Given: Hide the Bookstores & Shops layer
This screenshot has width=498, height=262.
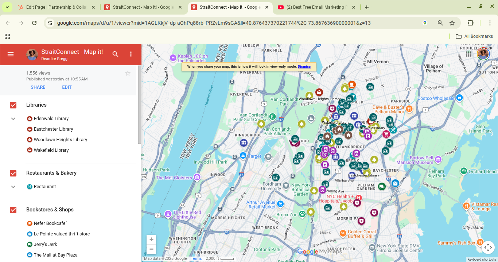Looking at the screenshot, I should pyautogui.click(x=13, y=210).
